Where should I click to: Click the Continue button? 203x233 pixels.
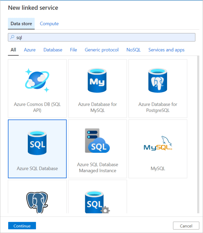[x=22, y=226]
